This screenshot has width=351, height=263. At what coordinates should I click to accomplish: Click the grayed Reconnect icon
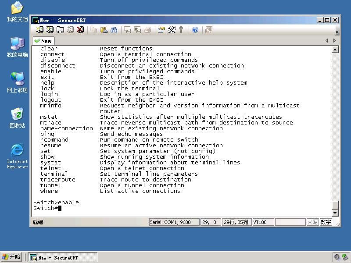[70, 30]
